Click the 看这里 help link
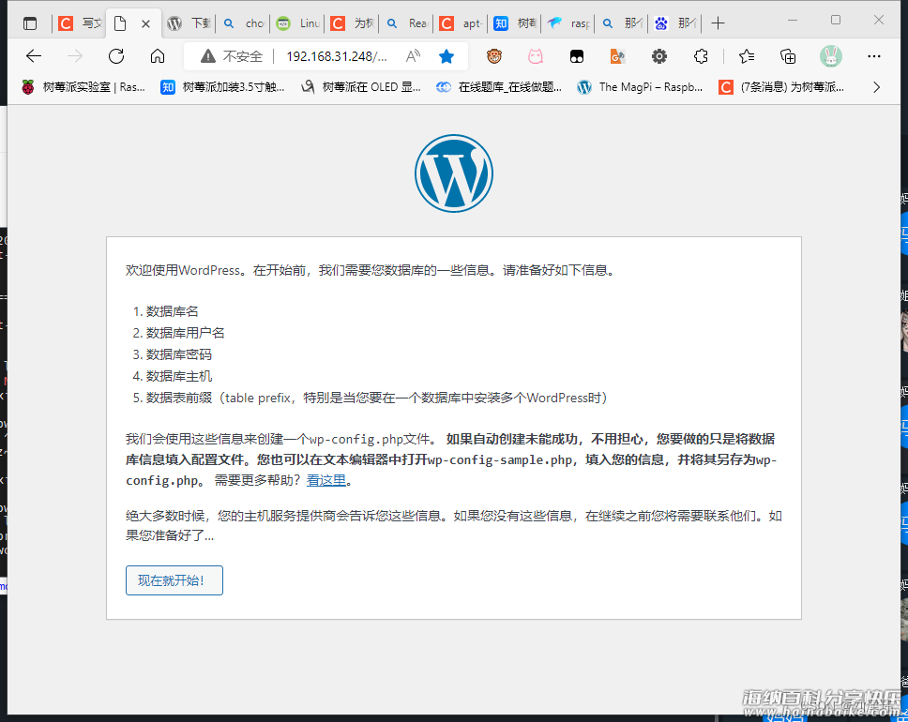Screen dimensions: 908x722 coord(326,480)
